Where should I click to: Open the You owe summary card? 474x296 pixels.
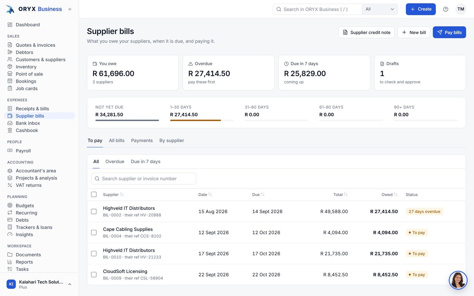[133, 73]
